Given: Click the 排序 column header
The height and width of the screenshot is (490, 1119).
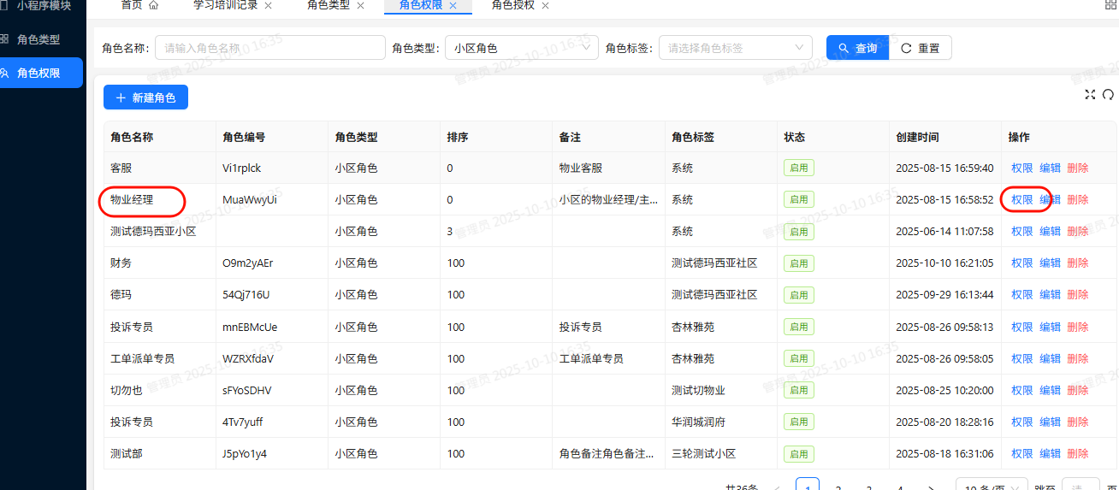Looking at the screenshot, I should 458,137.
